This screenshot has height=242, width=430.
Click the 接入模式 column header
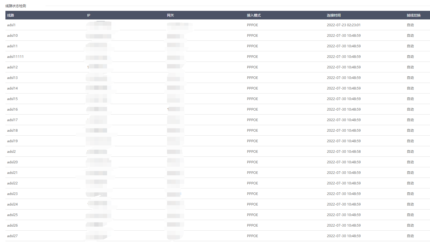[x=254, y=15]
